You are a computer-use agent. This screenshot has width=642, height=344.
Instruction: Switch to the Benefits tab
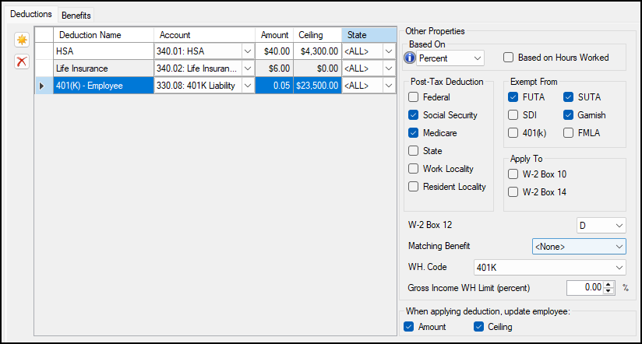click(x=76, y=15)
